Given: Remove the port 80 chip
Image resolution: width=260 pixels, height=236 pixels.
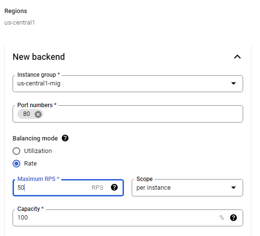Looking at the screenshot, I should pyautogui.click(x=38, y=114).
